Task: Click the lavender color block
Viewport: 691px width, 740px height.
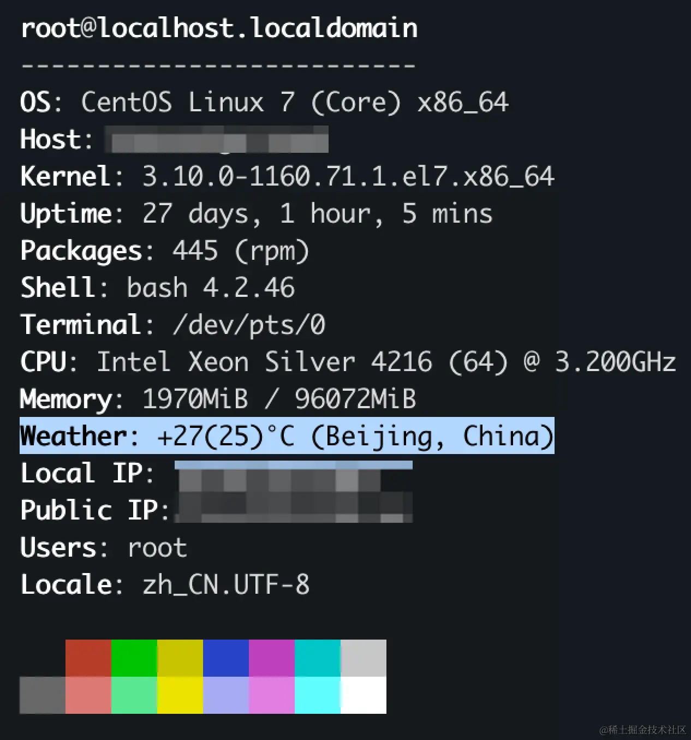Action: point(225,695)
